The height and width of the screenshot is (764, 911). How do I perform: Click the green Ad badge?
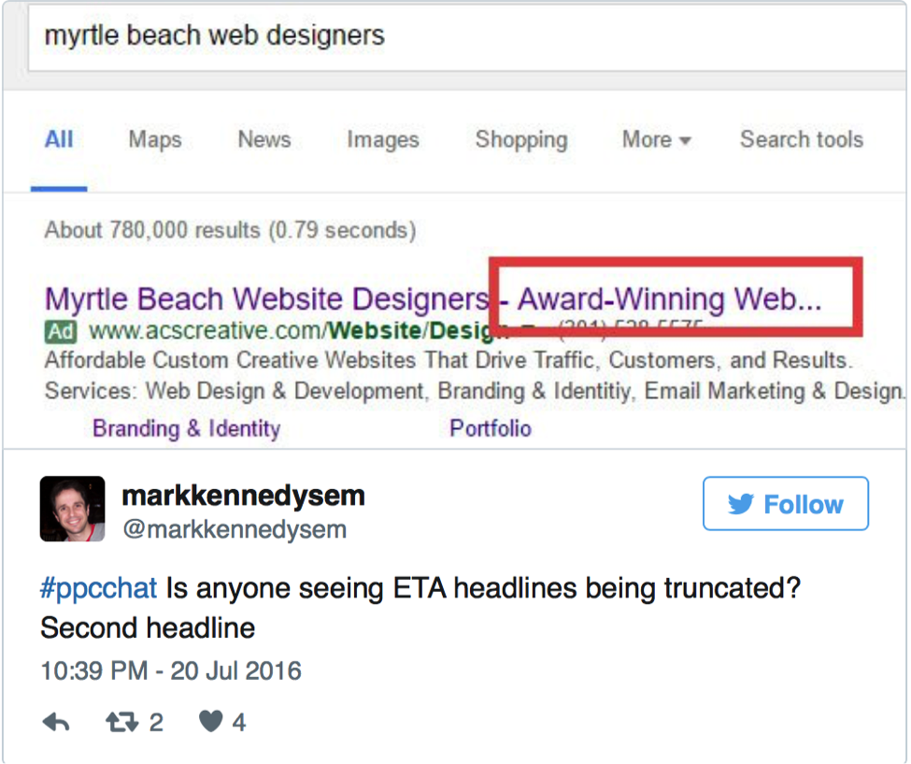tap(61, 330)
